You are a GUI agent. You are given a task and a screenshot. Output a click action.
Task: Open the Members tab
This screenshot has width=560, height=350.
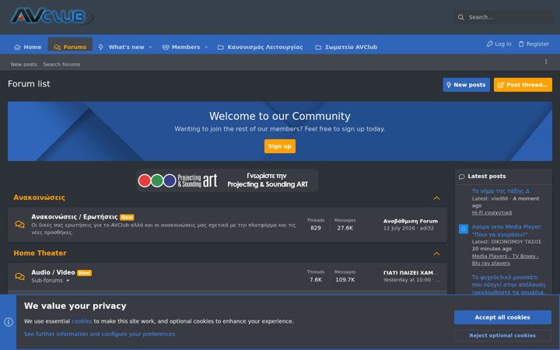pyautogui.click(x=181, y=47)
